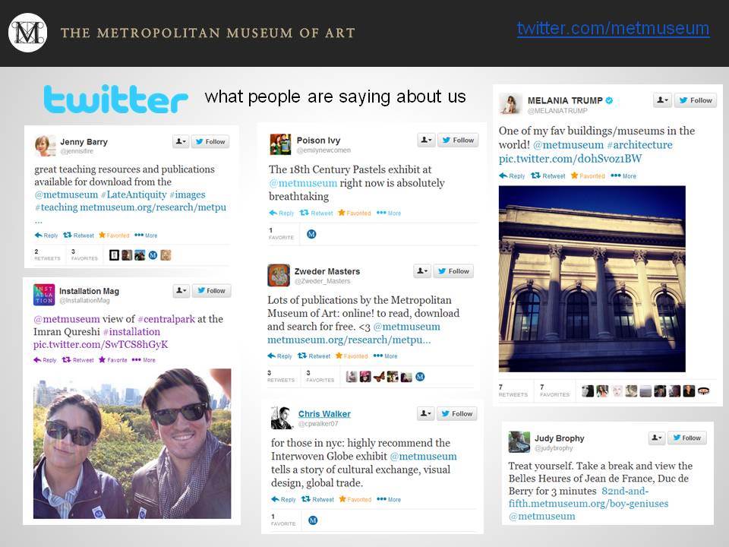The height and width of the screenshot is (547, 729).
Task: Follow Poison Ivy
Action: 458,140
